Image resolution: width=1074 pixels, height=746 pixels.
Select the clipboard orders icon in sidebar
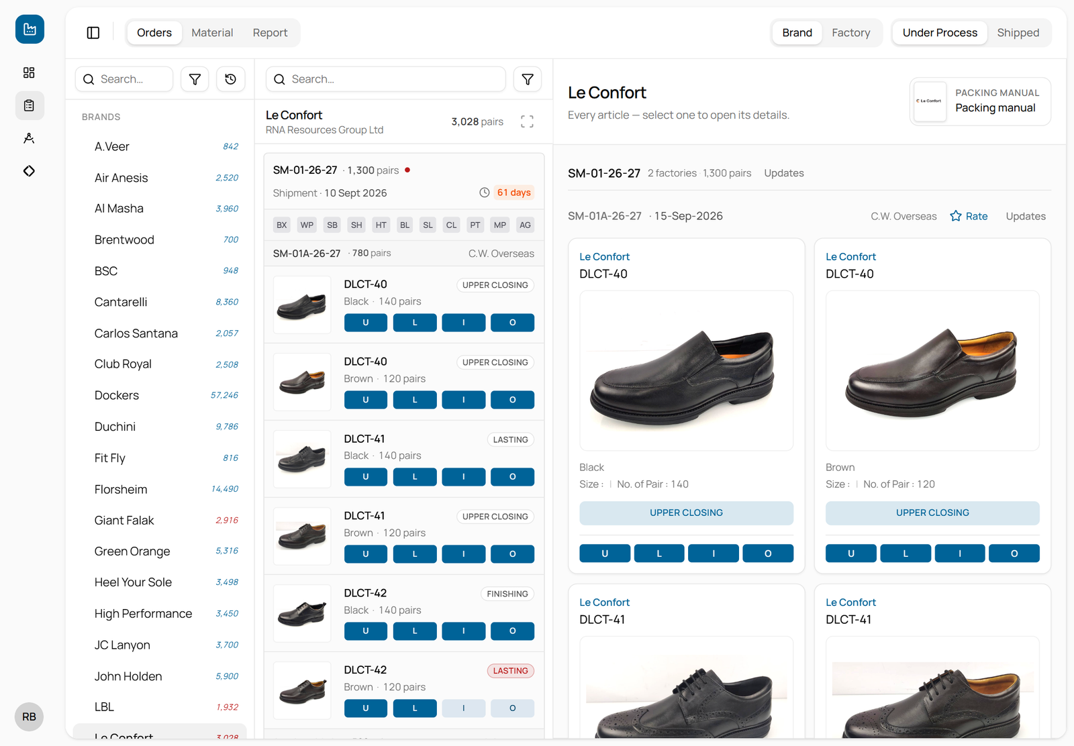coord(30,105)
